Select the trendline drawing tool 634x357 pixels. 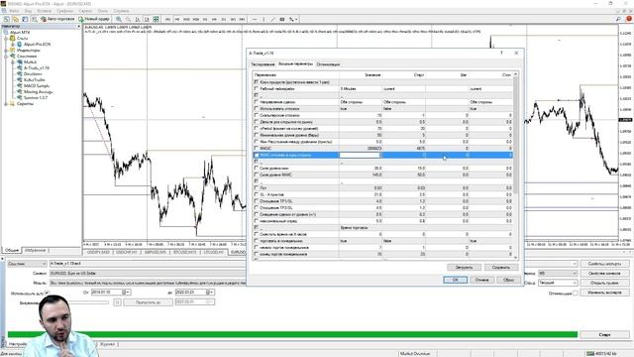(x=273, y=19)
